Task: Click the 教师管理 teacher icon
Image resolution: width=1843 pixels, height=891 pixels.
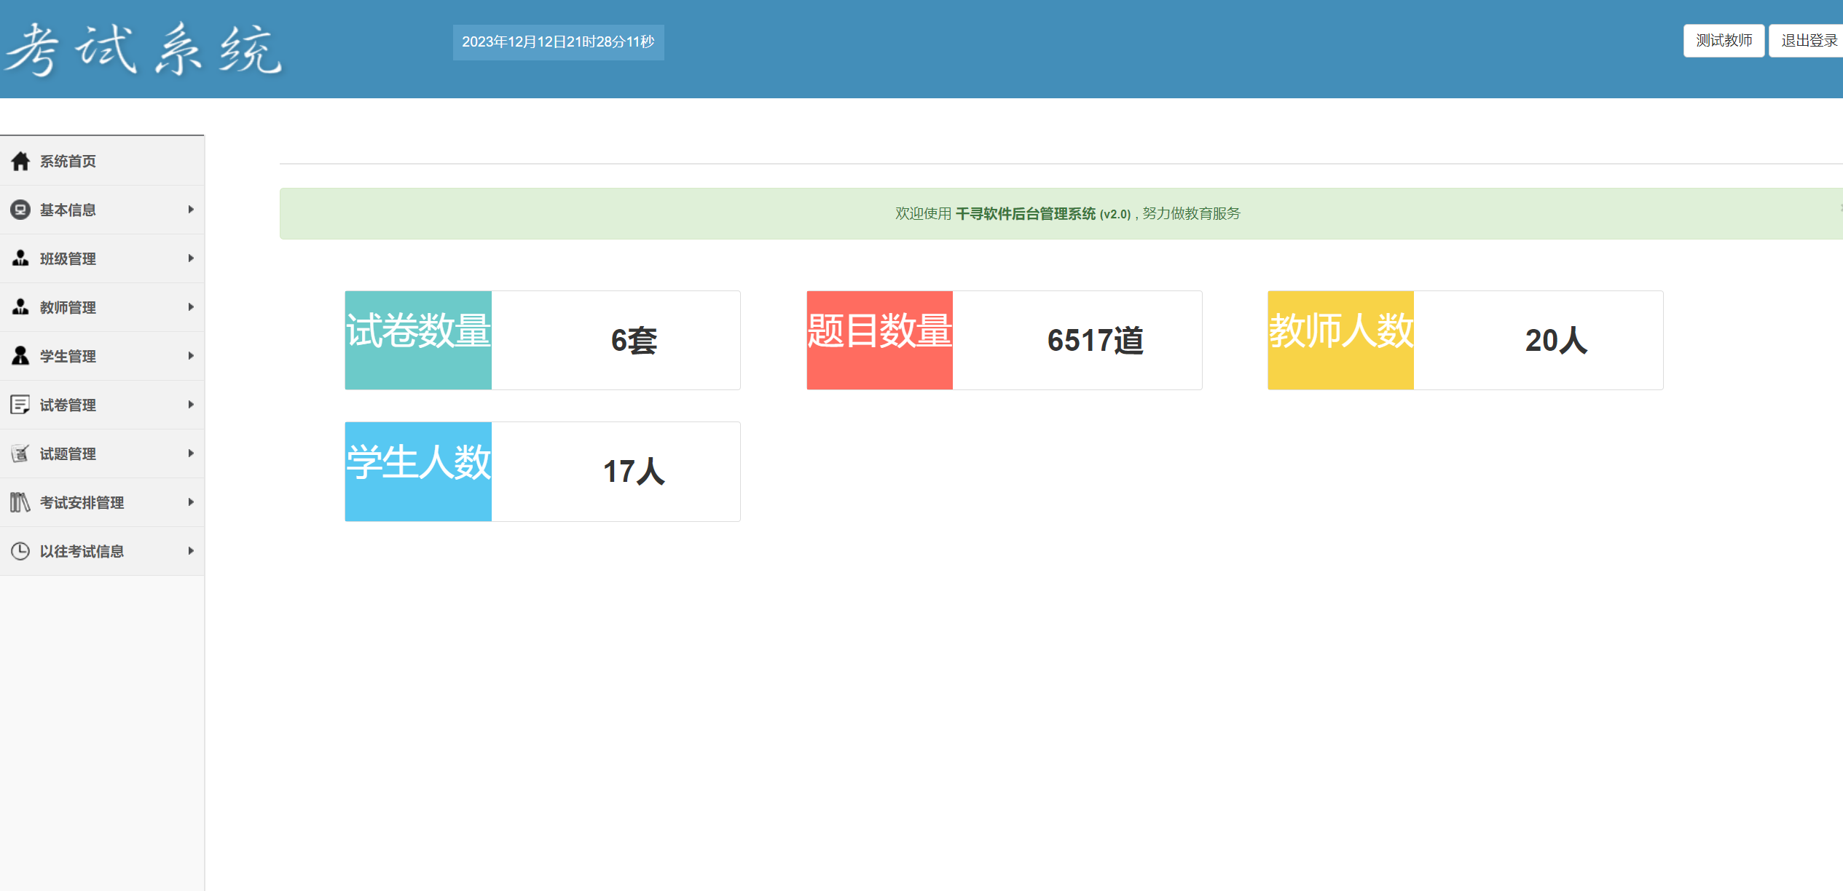Action: click(20, 307)
